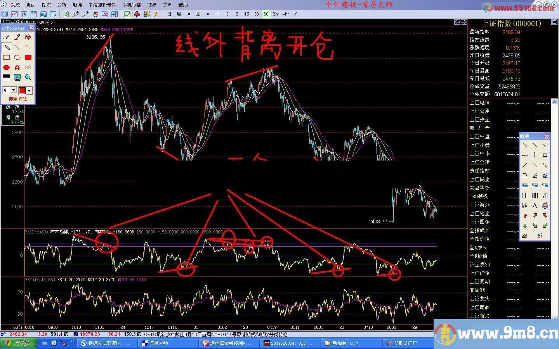Select the 30 minute period
This screenshot has height=349, width=559.
pos(256,14)
